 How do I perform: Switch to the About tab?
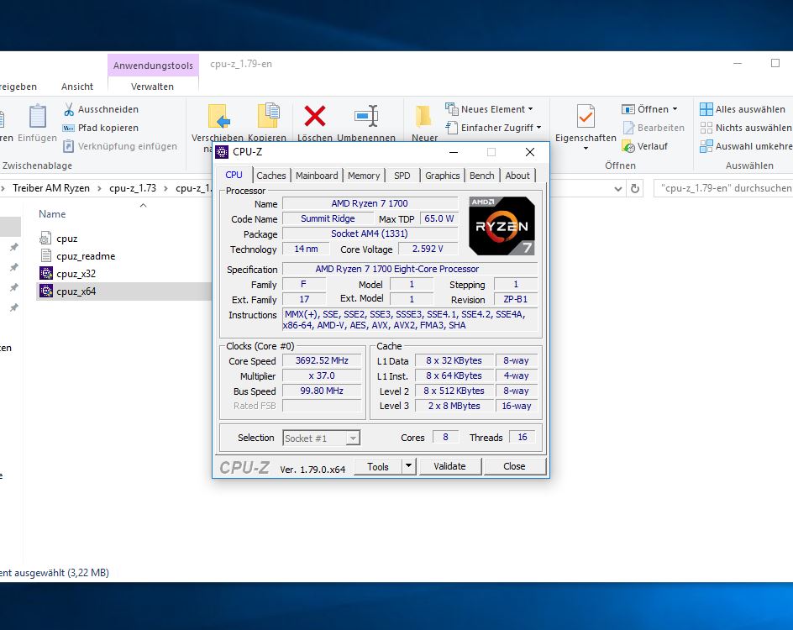coord(517,176)
